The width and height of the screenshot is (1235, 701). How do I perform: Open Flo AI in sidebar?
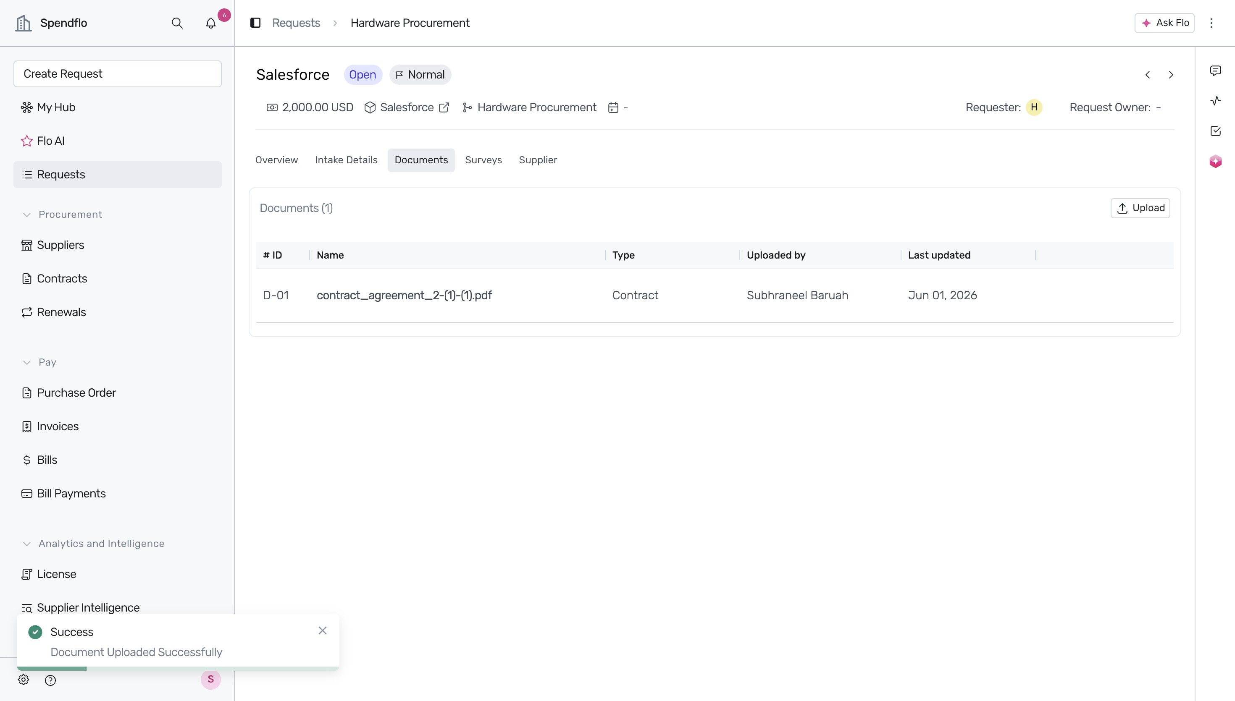point(118,141)
